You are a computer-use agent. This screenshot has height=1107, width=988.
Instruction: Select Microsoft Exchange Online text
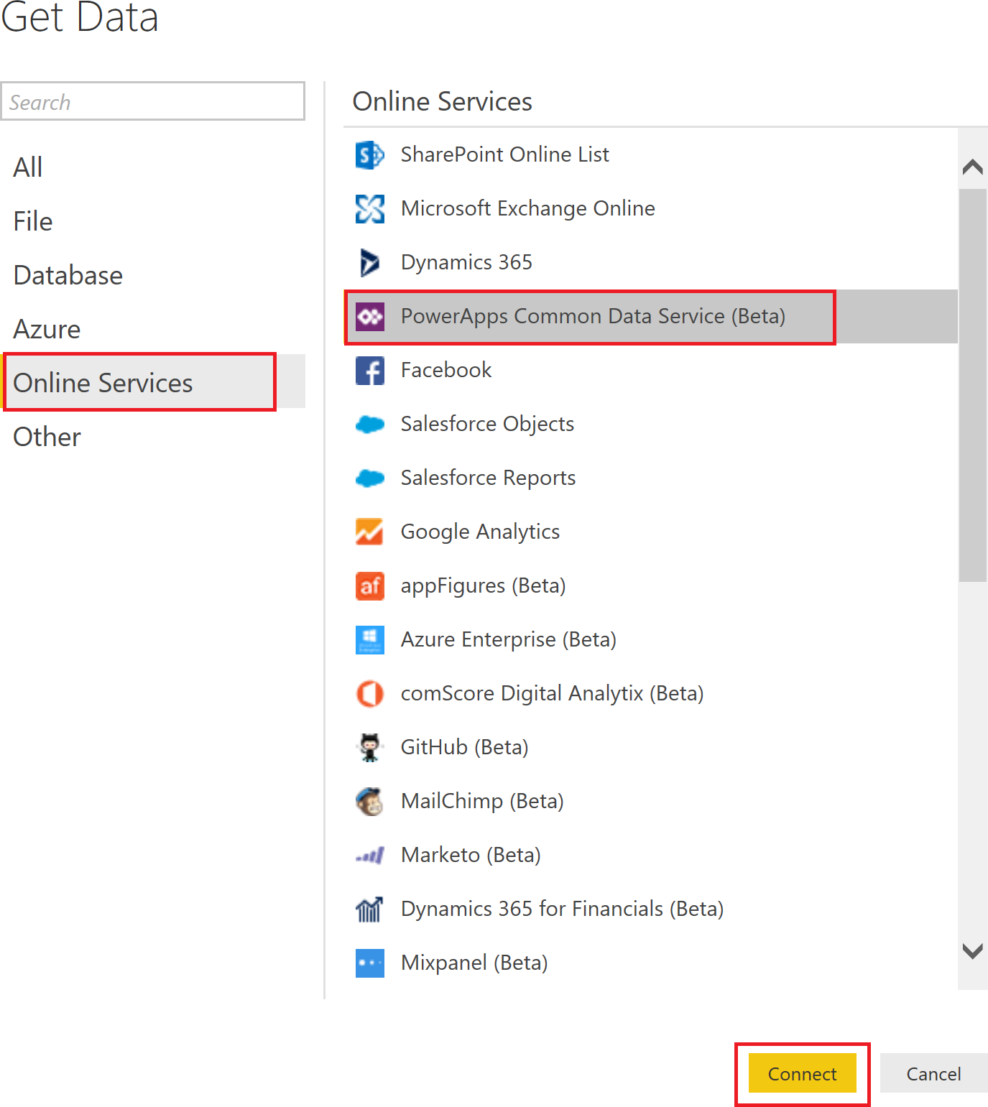[528, 208]
